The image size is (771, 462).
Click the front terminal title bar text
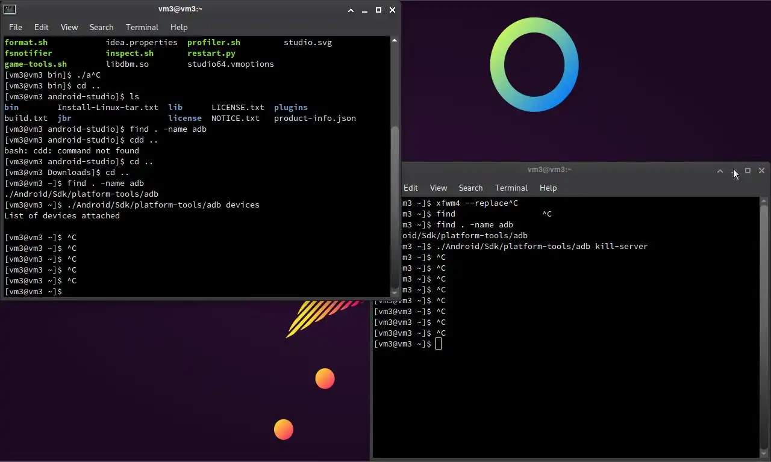point(180,9)
